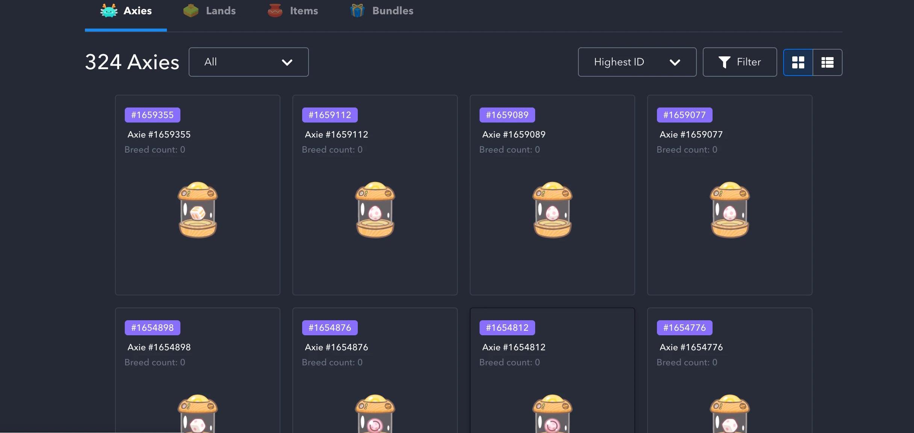Open Axie #1654776 name link
Screen dimensions: 914x433
click(x=691, y=347)
